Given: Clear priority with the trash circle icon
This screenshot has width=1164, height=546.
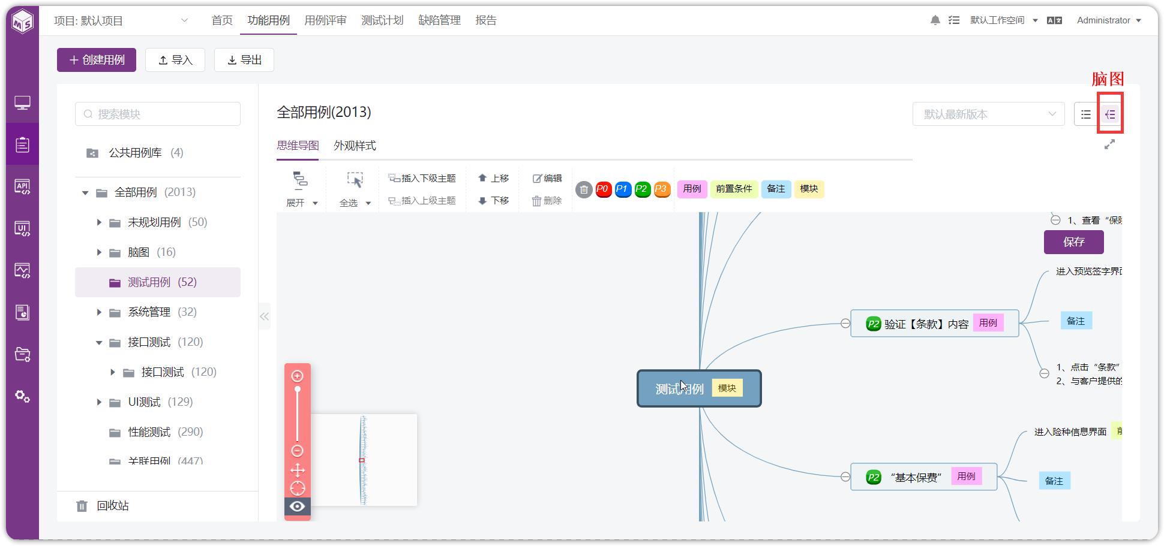Looking at the screenshot, I should coord(584,189).
